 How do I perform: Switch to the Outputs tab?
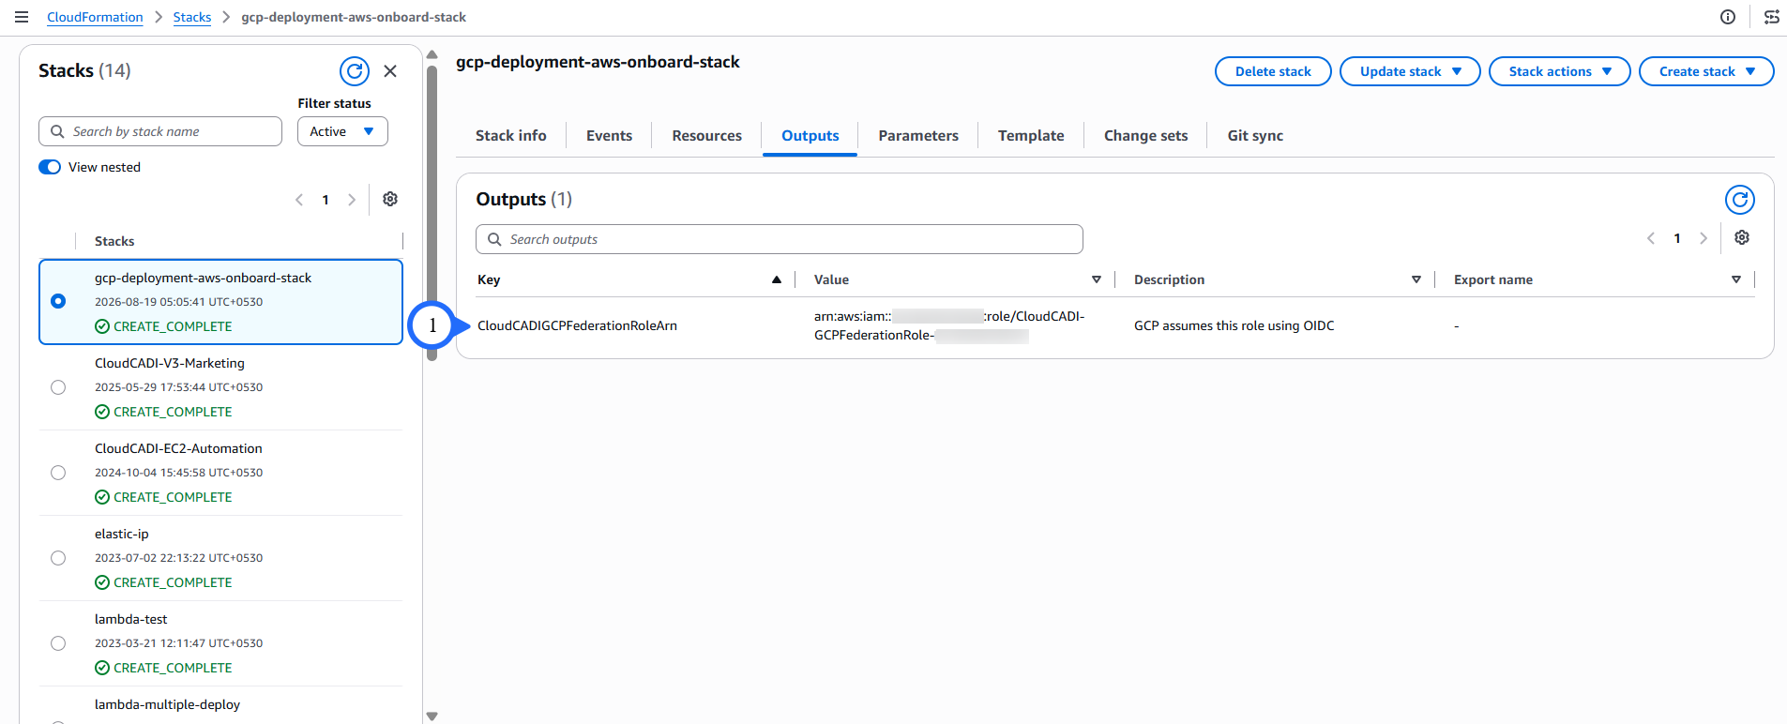pyautogui.click(x=810, y=135)
